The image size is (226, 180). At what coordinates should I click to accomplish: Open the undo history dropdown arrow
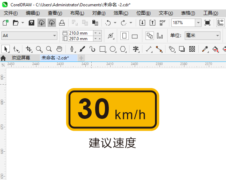pyautogui.click(x=115, y=23)
